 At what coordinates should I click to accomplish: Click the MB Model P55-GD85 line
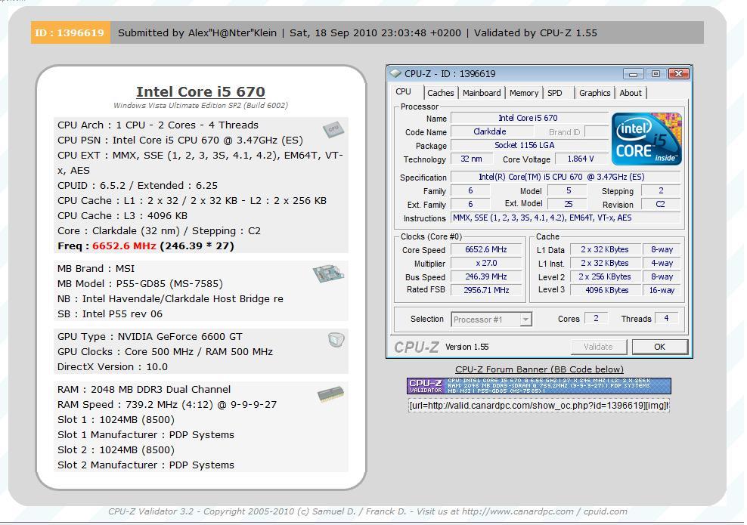pyautogui.click(x=140, y=284)
